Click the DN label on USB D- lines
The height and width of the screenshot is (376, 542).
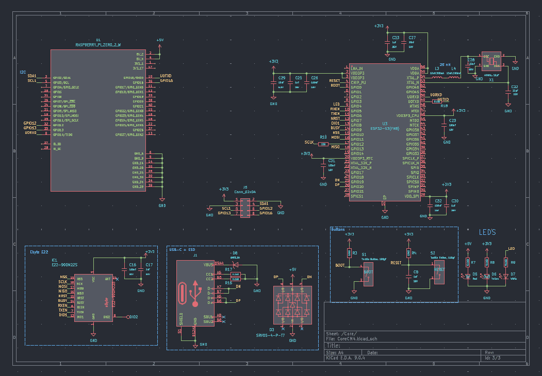238,286
